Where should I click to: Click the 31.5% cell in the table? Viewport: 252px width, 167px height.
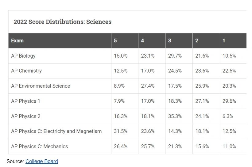(121, 131)
